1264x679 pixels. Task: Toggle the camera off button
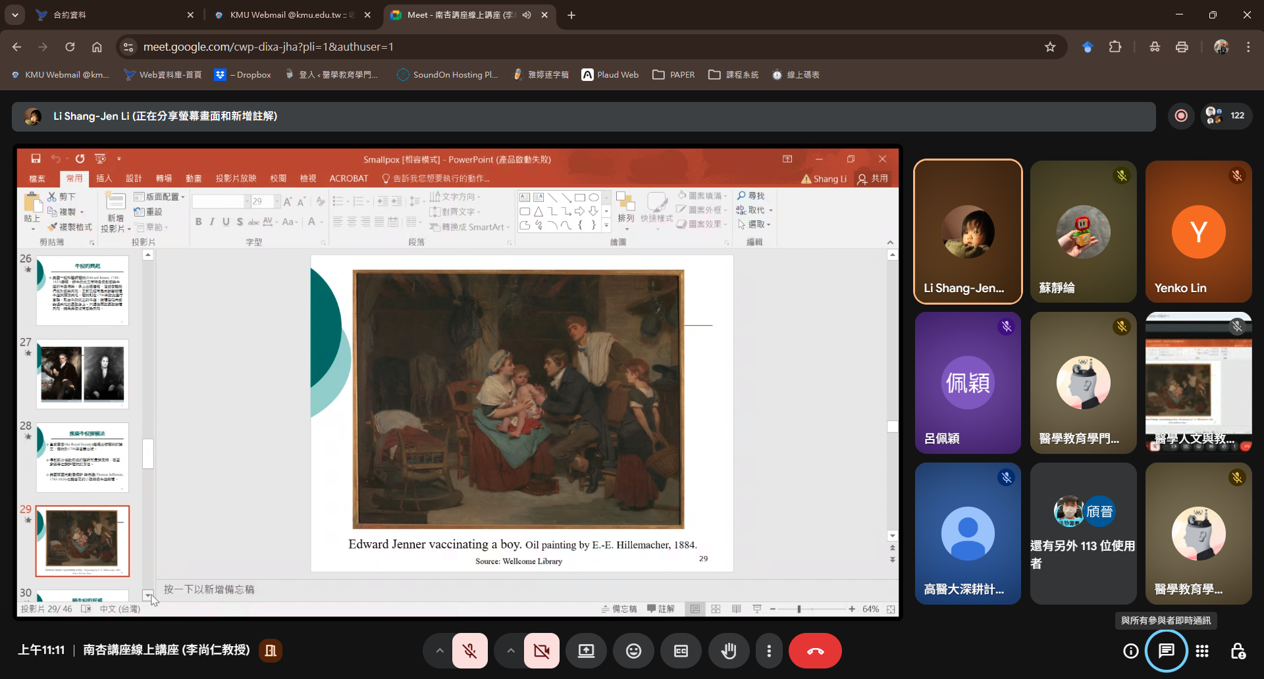tap(541, 651)
